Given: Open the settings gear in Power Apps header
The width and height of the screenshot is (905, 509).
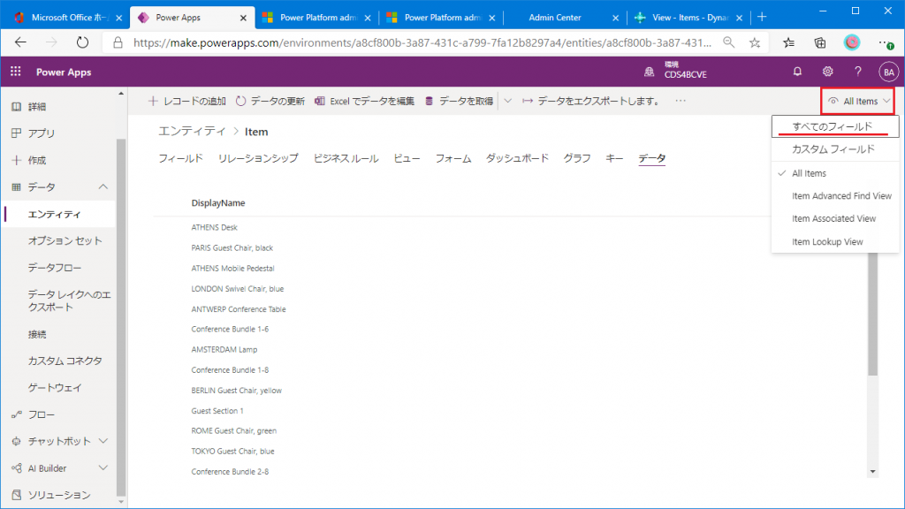Looking at the screenshot, I should pyautogui.click(x=827, y=72).
